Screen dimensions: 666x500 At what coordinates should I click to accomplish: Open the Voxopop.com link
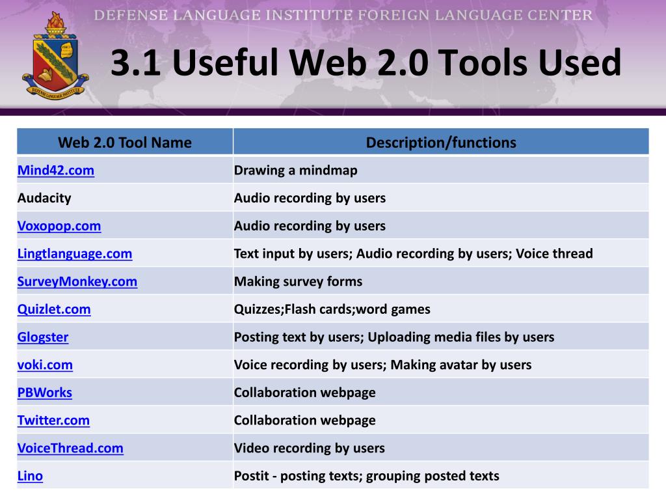pos(59,226)
